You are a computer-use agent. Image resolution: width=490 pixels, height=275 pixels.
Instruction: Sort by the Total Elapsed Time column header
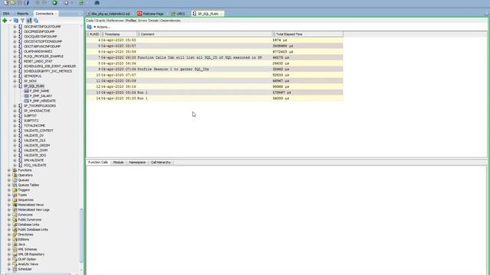(308, 34)
